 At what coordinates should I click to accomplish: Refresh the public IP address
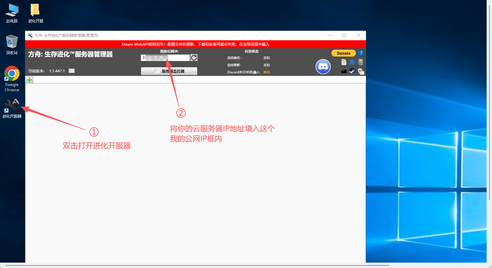pos(194,58)
